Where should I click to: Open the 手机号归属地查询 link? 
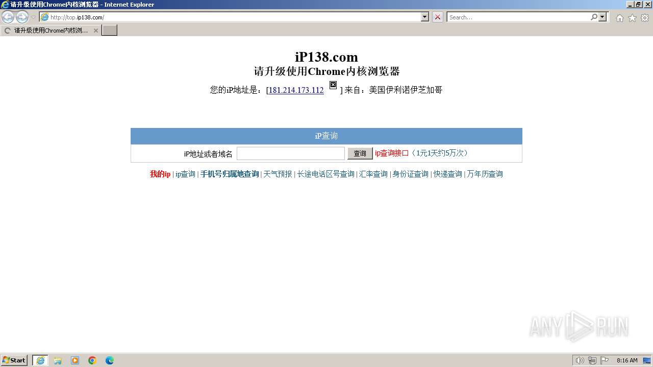point(230,174)
